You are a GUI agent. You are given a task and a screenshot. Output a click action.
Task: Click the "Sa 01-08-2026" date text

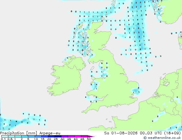121,133
